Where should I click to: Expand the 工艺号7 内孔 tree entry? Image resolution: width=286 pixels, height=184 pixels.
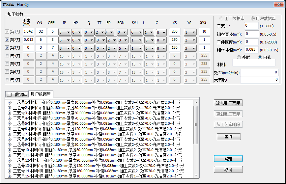click(9, 134)
